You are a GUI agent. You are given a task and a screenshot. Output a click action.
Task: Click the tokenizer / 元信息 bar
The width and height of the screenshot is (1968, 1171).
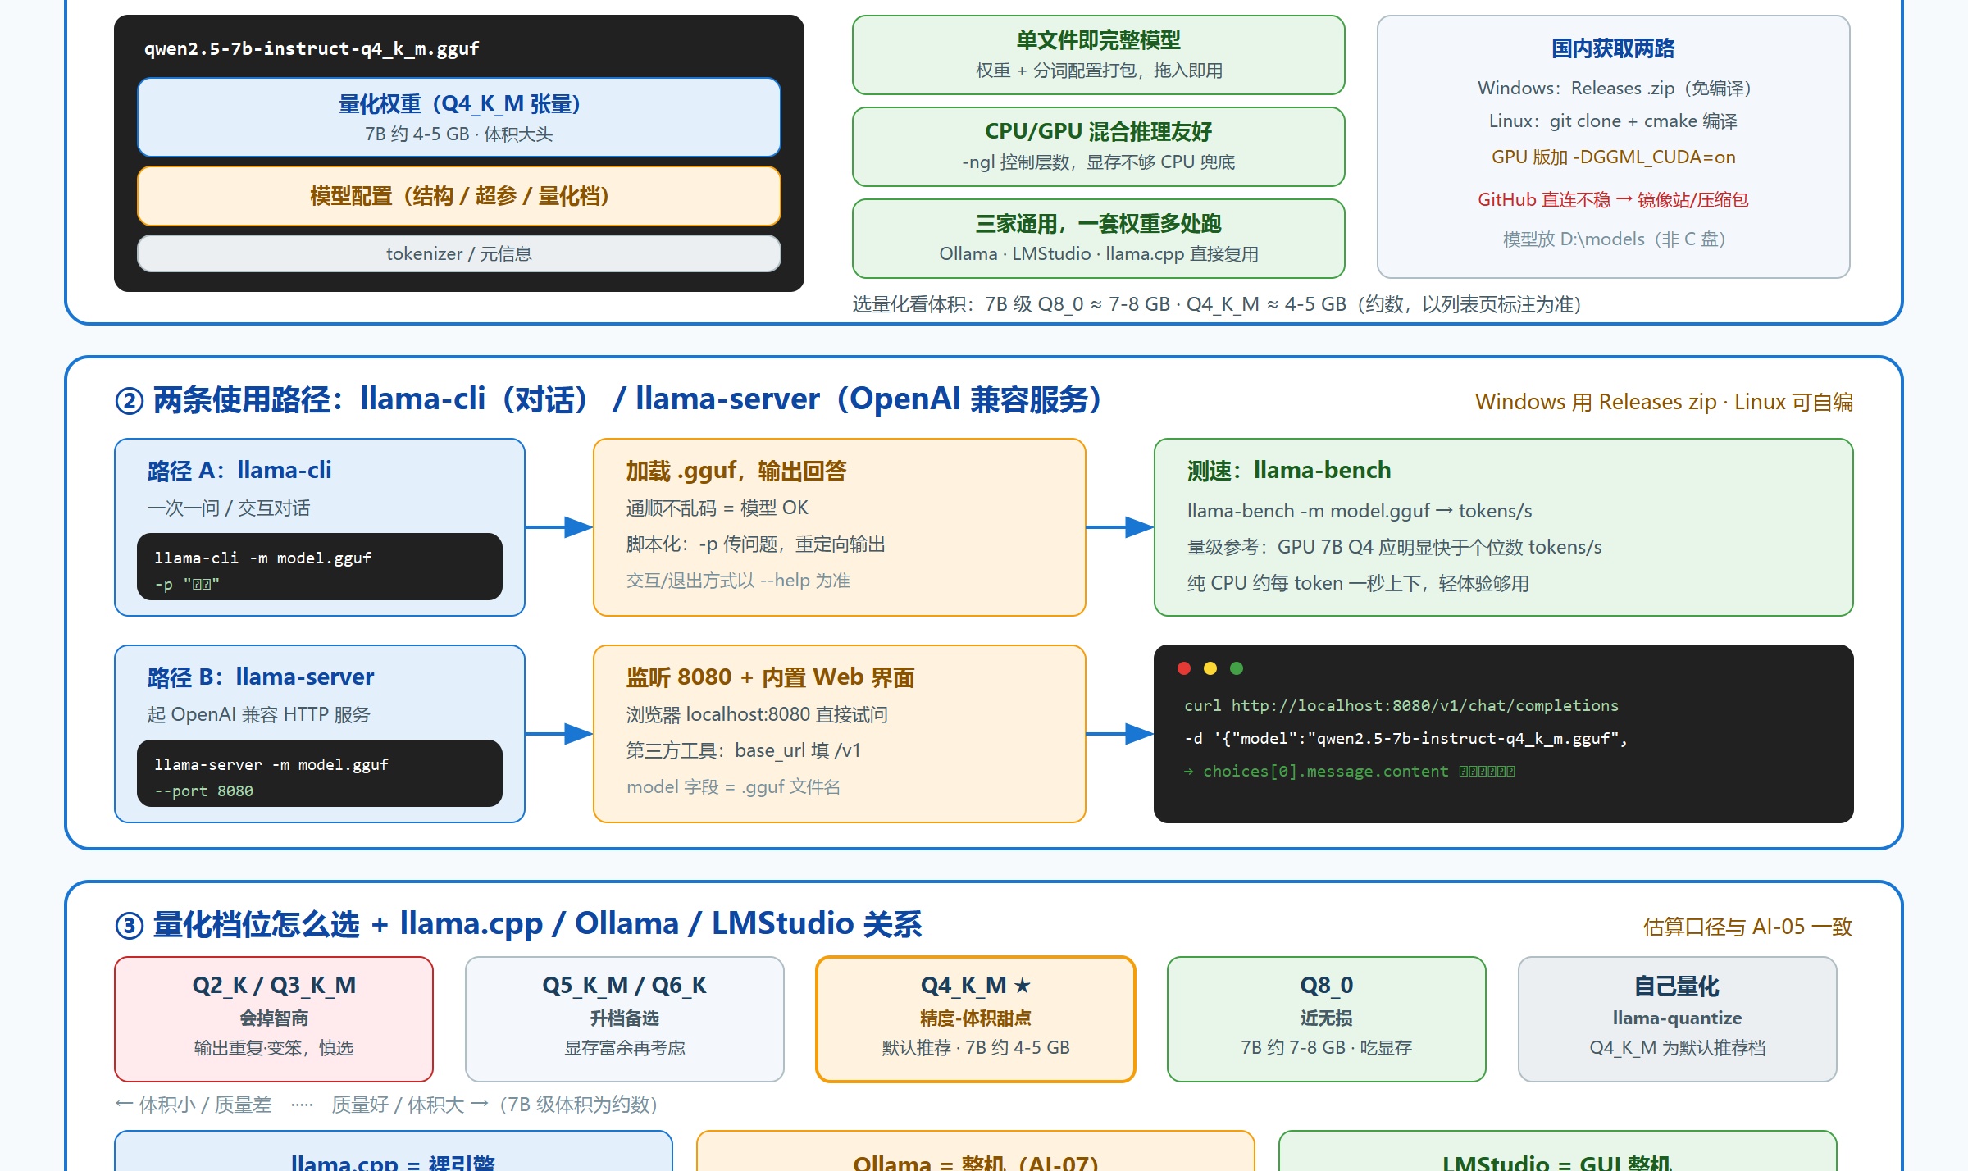tap(459, 253)
